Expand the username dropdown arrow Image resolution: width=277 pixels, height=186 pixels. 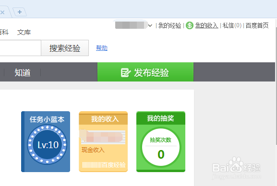[150, 25]
